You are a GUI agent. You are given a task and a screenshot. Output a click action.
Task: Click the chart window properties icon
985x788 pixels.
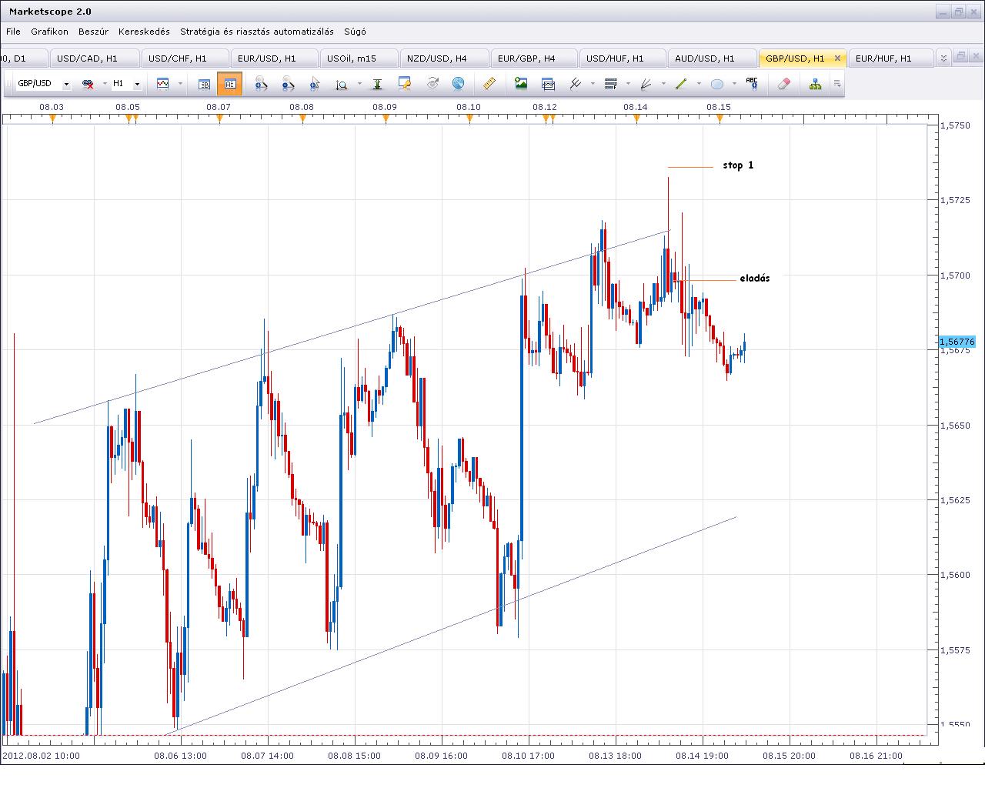(405, 83)
